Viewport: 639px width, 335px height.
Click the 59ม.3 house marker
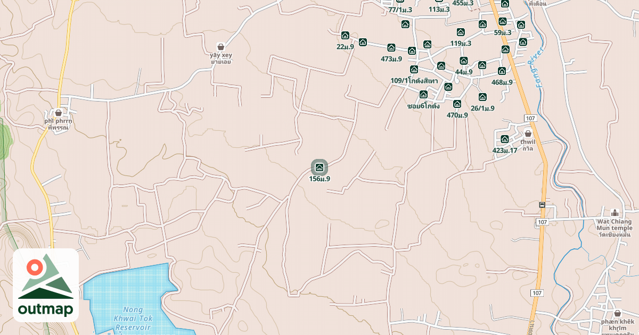pyautogui.click(x=502, y=22)
